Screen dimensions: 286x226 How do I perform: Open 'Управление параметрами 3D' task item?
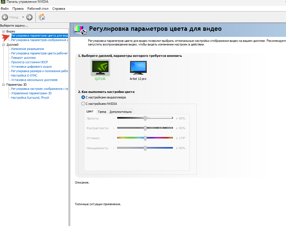coord(31,93)
